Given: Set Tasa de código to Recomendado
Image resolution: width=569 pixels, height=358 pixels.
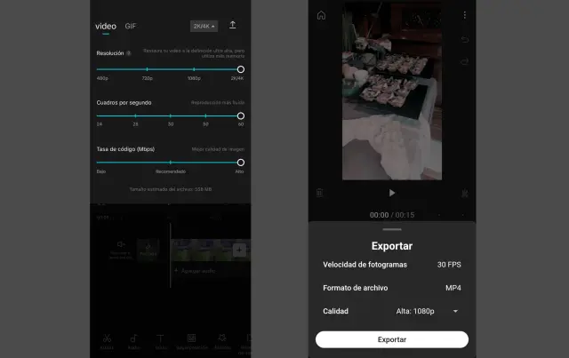Looking at the screenshot, I should coord(171,163).
